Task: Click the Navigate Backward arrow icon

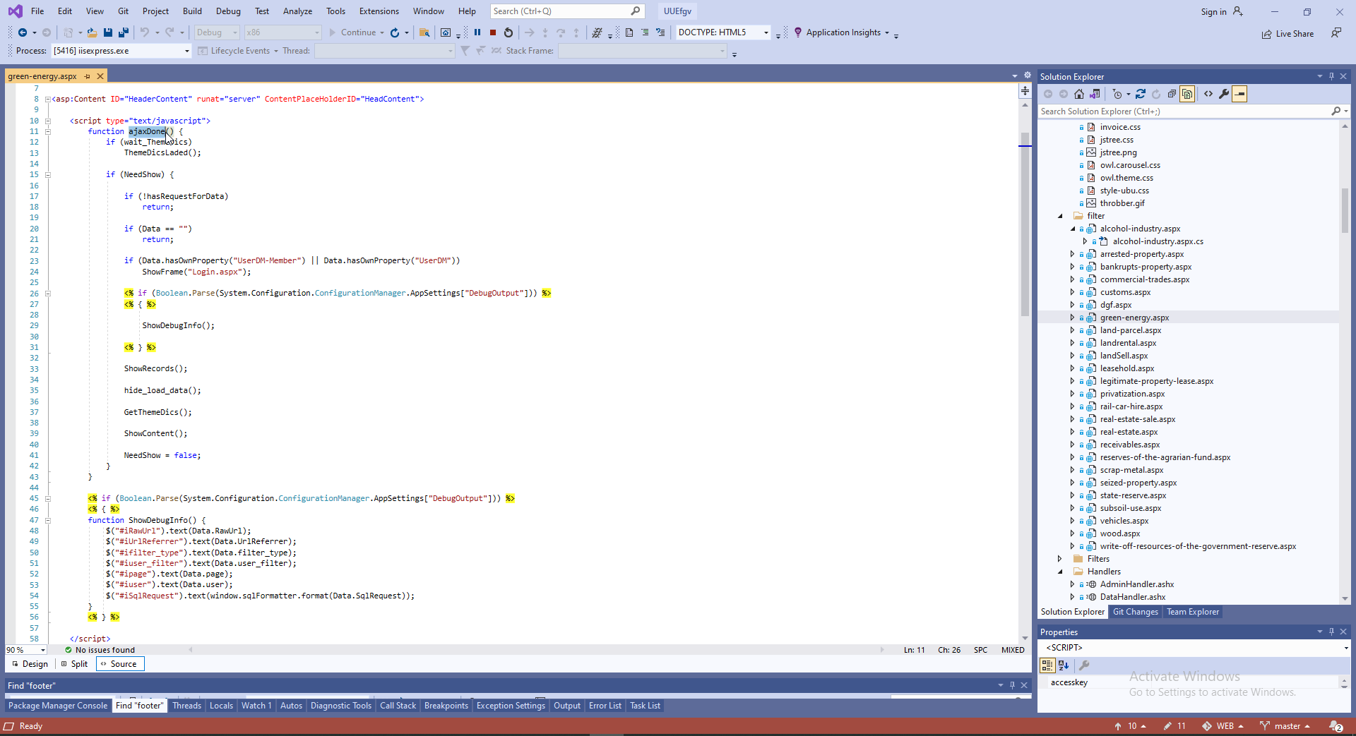Action: pyautogui.click(x=23, y=32)
